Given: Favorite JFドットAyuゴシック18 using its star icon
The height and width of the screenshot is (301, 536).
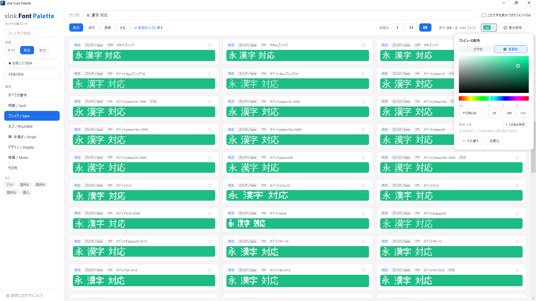Looking at the screenshot, I should 210,74.
